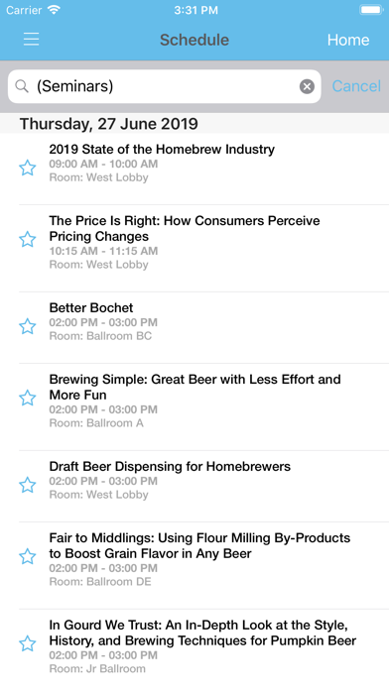389x690 pixels.
Task: Open the Price Is Right pricing seminar
Action: pyautogui.click(x=203, y=248)
